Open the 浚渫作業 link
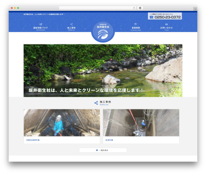 point(109,140)
